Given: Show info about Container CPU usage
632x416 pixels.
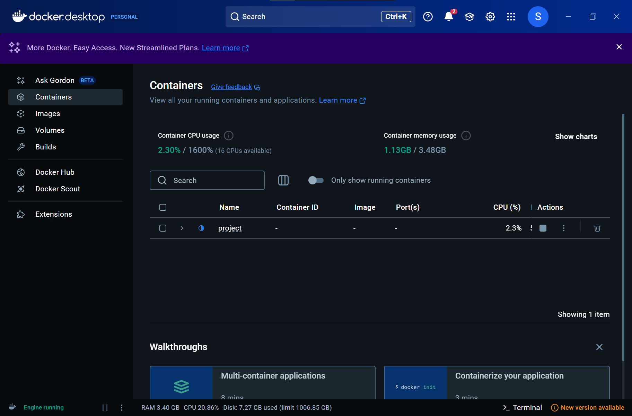Looking at the screenshot, I should [x=229, y=136].
